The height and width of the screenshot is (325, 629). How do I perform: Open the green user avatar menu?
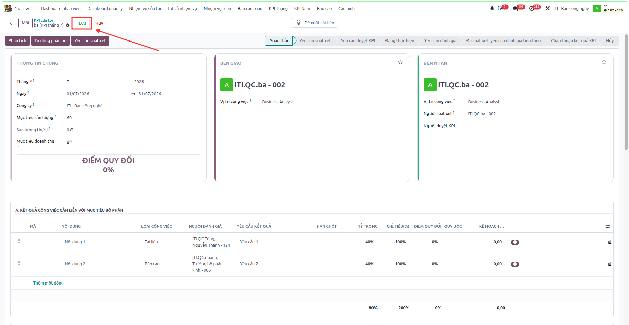pyautogui.click(x=597, y=8)
